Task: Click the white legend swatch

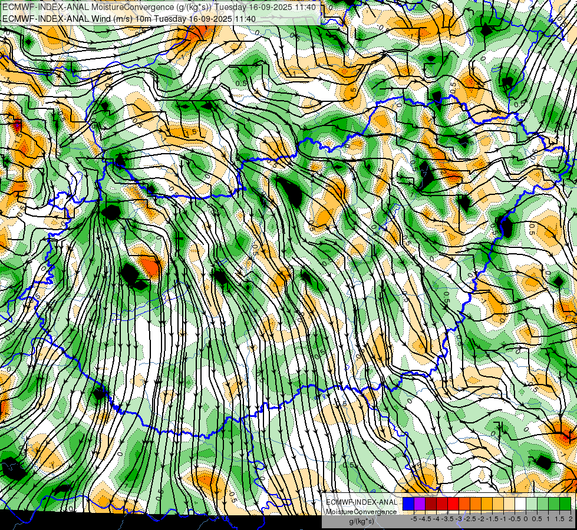Action: [x=520, y=504]
